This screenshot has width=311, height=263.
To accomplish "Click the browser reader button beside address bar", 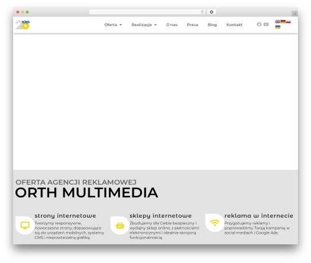I will (x=211, y=12).
